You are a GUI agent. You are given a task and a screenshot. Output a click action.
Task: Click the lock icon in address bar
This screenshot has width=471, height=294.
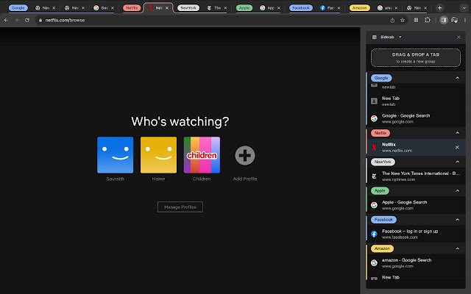click(40, 20)
